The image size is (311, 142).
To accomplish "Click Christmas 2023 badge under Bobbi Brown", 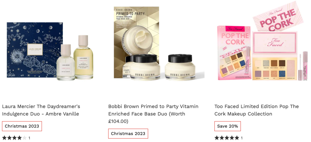I will (x=128, y=134).
